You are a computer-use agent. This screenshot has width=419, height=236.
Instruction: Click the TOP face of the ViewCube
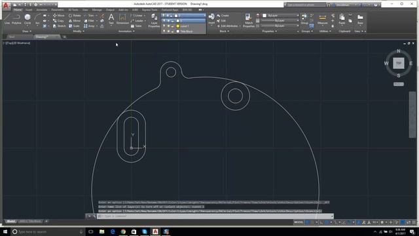click(x=399, y=64)
